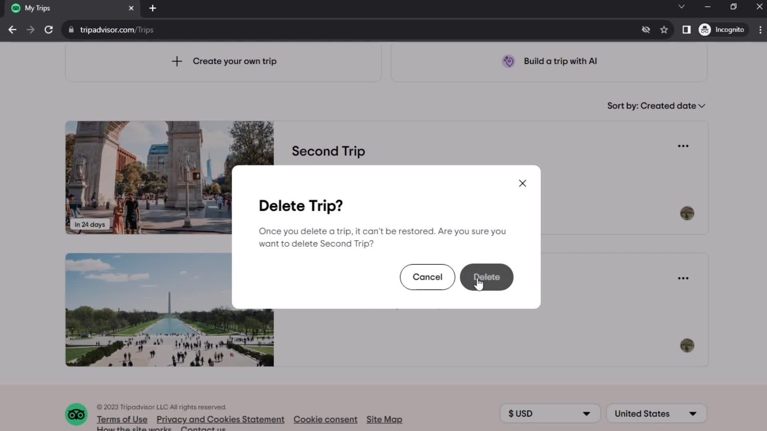Expand the USD currency dropdown

(550, 413)
